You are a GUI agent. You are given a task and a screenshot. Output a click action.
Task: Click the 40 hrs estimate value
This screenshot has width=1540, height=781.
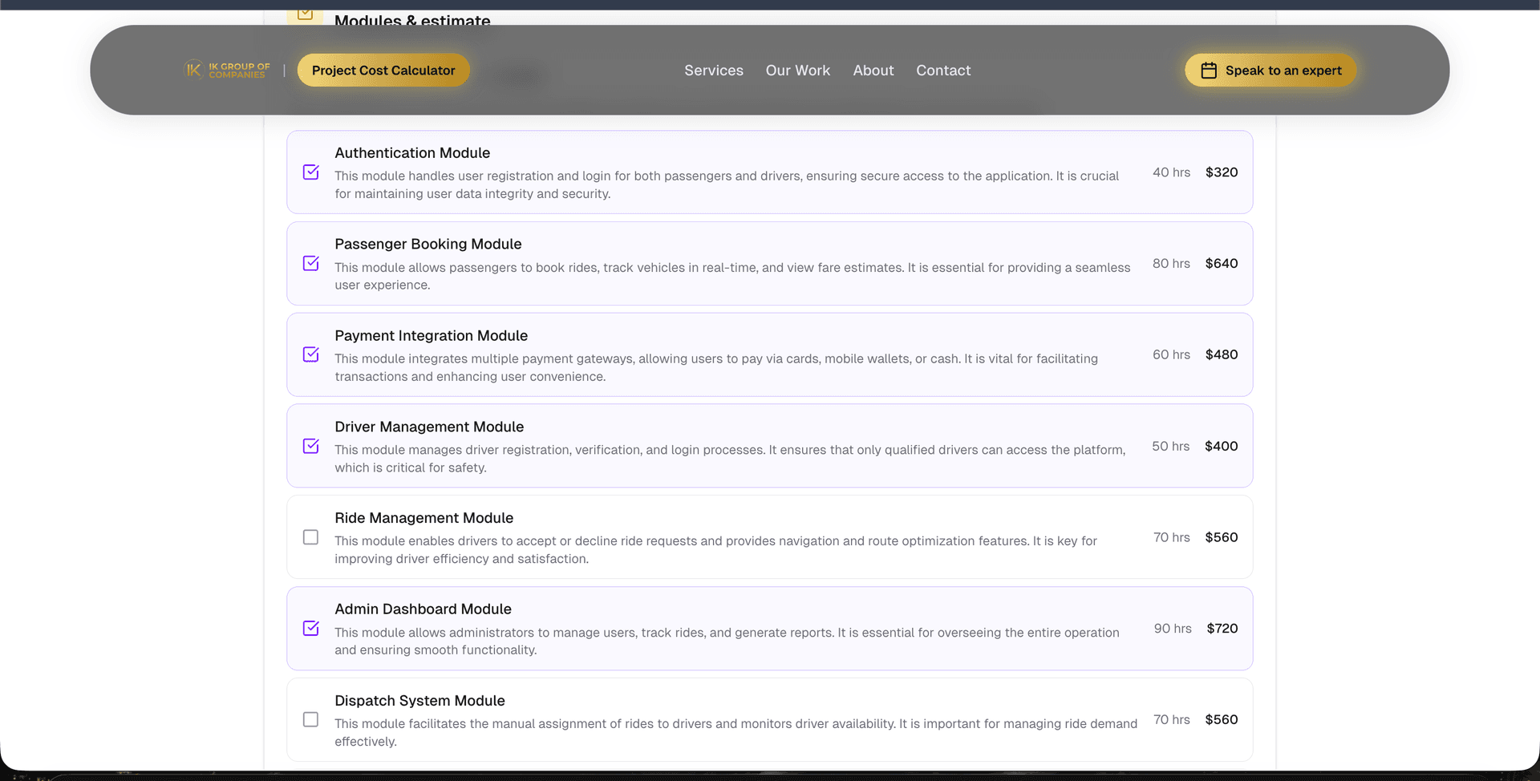pos(1172,172)
